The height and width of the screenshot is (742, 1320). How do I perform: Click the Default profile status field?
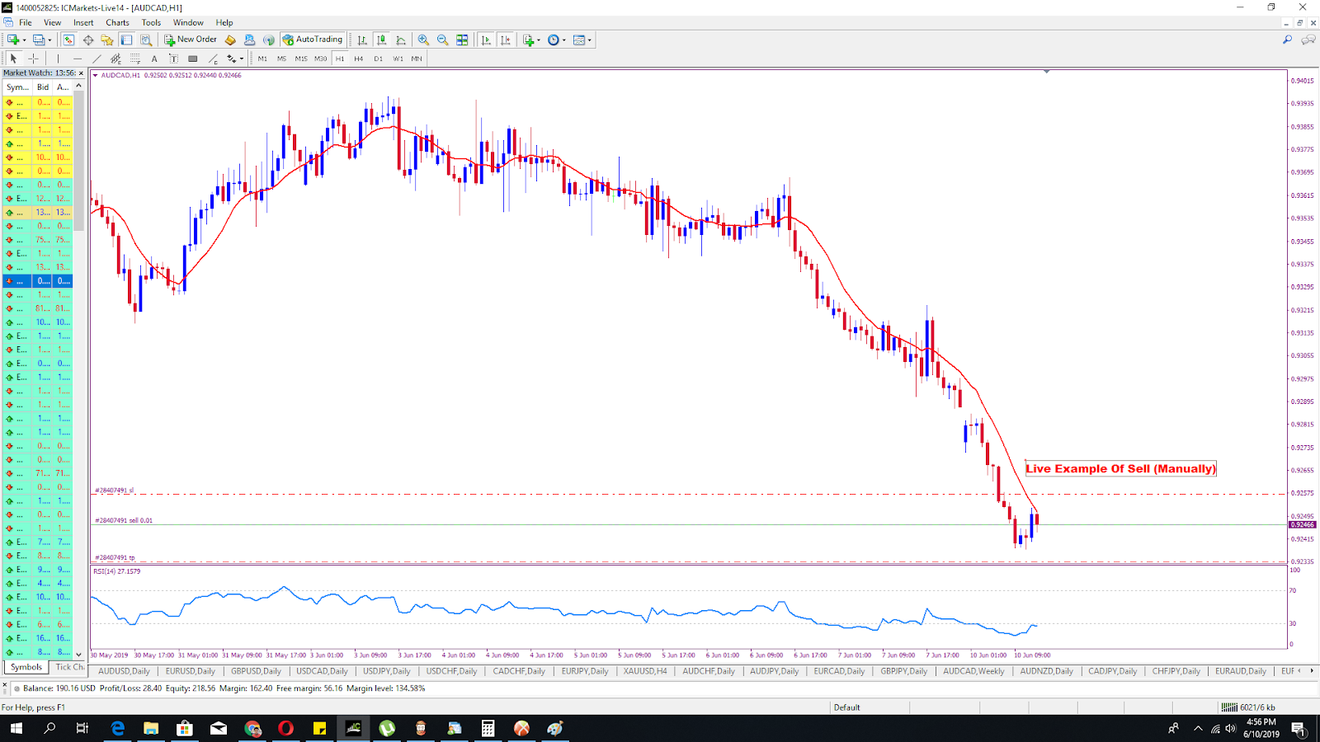869,707
